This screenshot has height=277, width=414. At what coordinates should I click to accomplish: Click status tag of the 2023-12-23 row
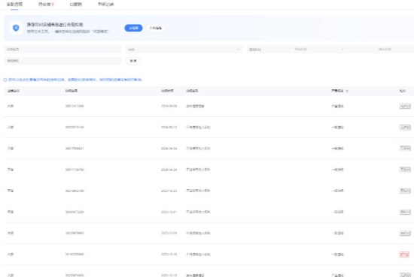click(x=405, y=191)
